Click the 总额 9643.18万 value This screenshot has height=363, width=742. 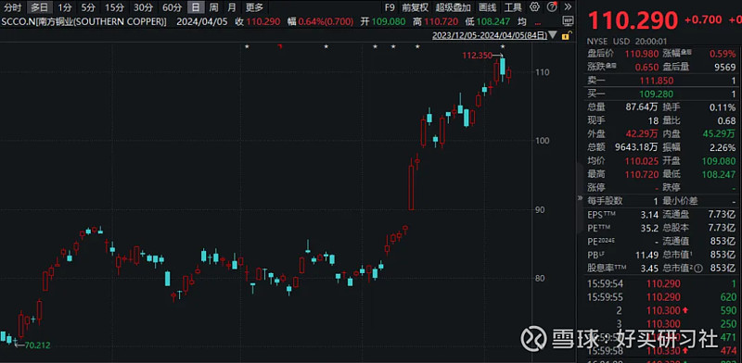[x=635, y=147]
